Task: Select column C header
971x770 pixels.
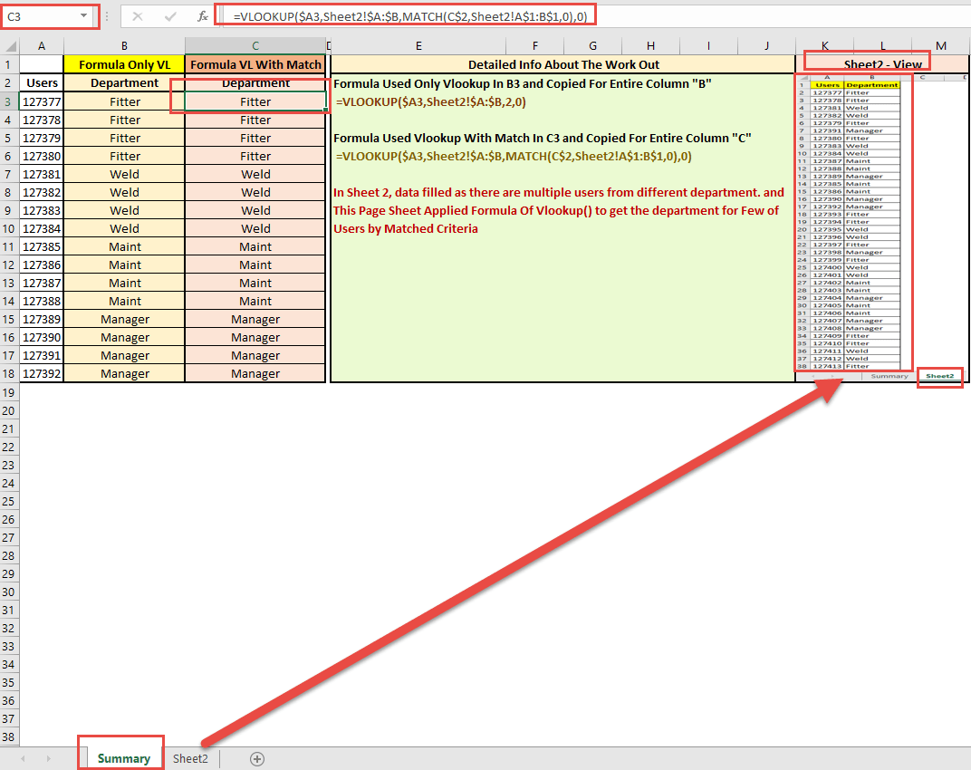Action: click(255, 45)
